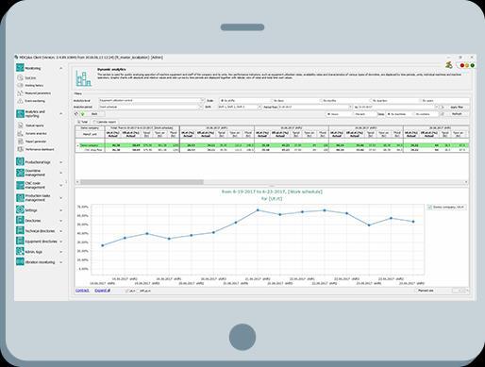Select the 'By shifts' scale radio button
The image size is (485, 367).
(222, 101)
